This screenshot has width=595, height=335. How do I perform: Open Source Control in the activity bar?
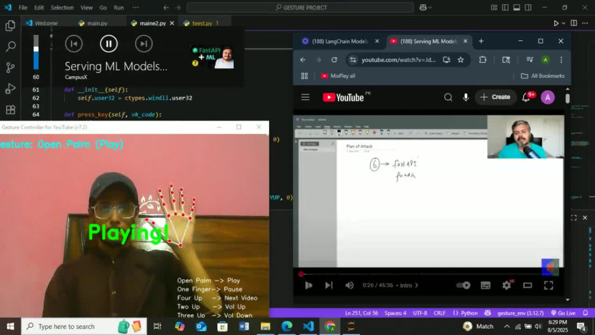click(x=10, y=68)
